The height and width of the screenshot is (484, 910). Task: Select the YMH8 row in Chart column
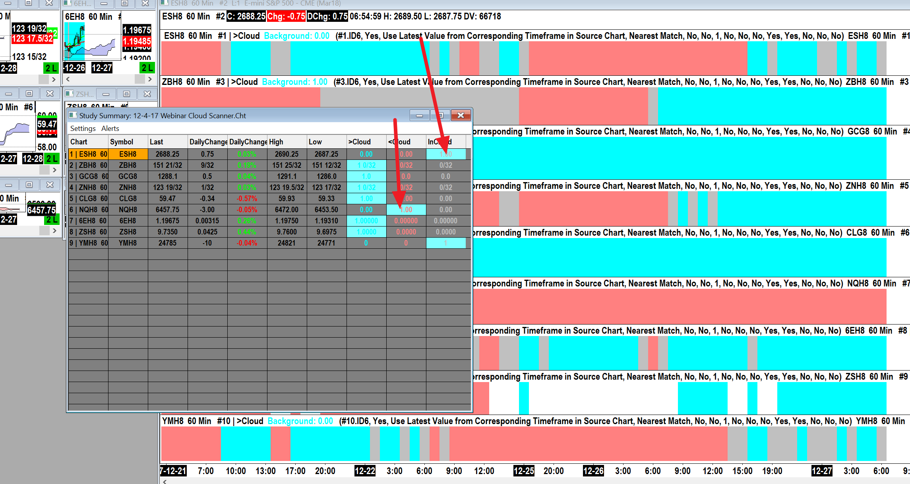pos(88,243)
